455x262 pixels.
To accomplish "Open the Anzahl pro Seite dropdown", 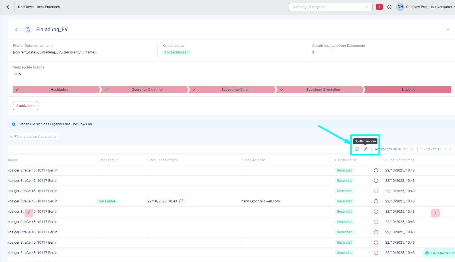I will [x=408, y=149].
